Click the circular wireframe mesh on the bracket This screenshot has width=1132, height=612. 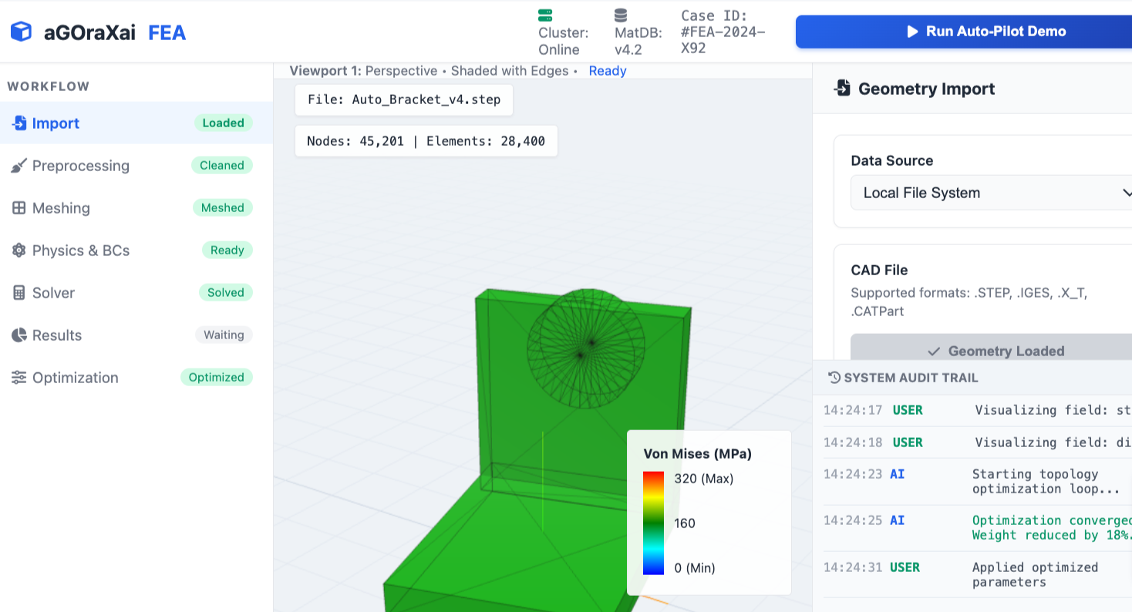[x=586, y=348]
